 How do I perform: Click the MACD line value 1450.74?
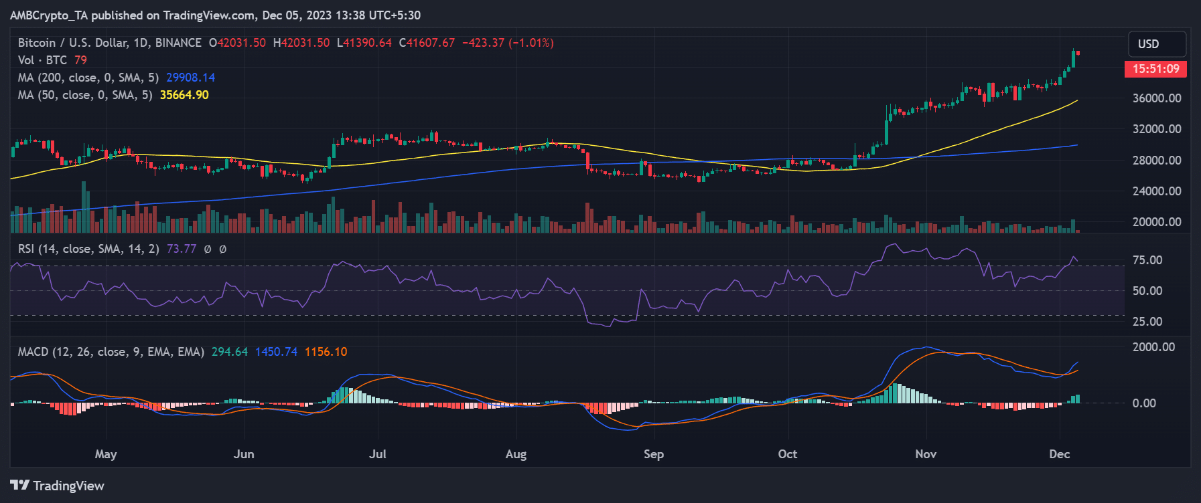pyautogui.click(x=276, y=352)
